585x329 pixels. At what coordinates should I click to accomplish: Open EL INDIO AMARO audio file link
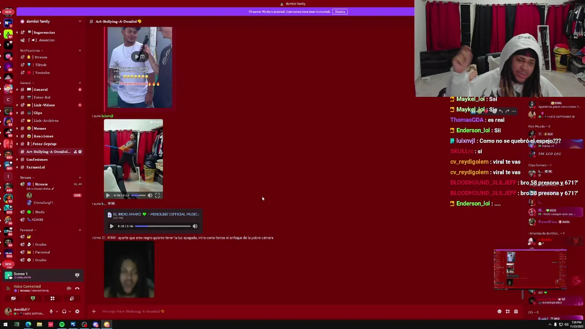[x=155, y=214]
